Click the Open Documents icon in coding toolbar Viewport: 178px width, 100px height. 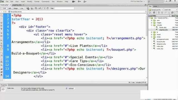tap(1, 16)
